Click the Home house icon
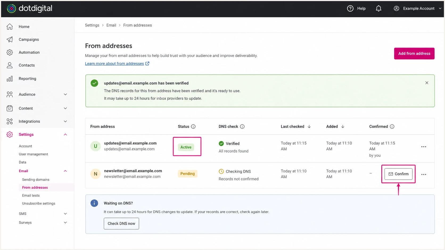 [x=10, y=27]
